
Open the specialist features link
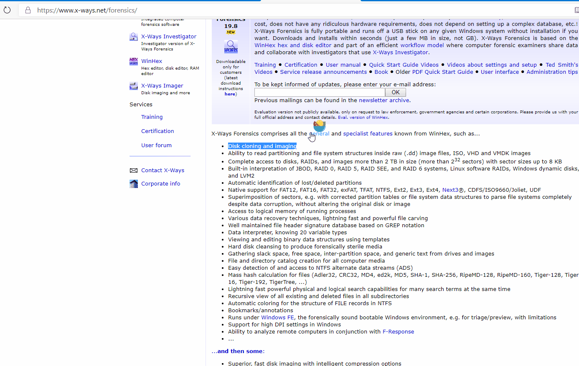coord(368,134)
